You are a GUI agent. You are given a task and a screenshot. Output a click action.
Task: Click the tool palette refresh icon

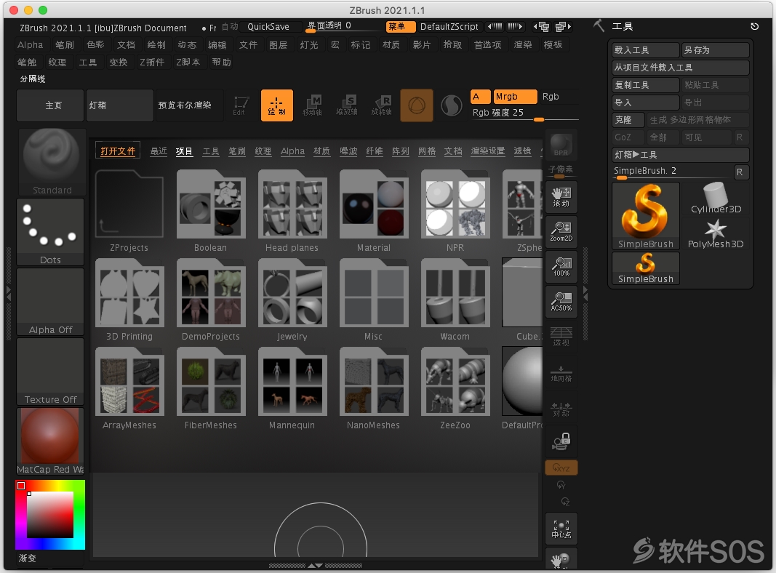coord(755,27)
